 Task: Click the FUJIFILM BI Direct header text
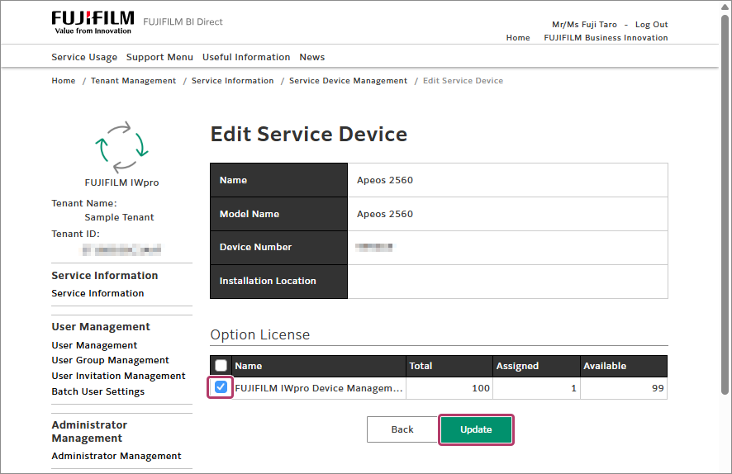coord(183,21)
